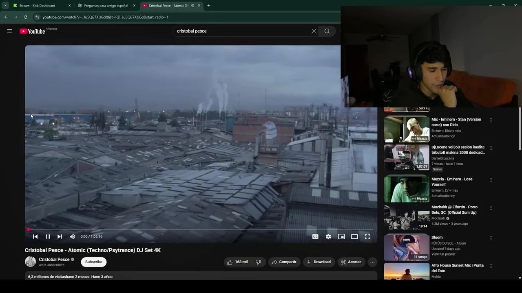522x293 pixels.
Task: Open options for Mix - Eminem - Stan
Action: point(491,120)
